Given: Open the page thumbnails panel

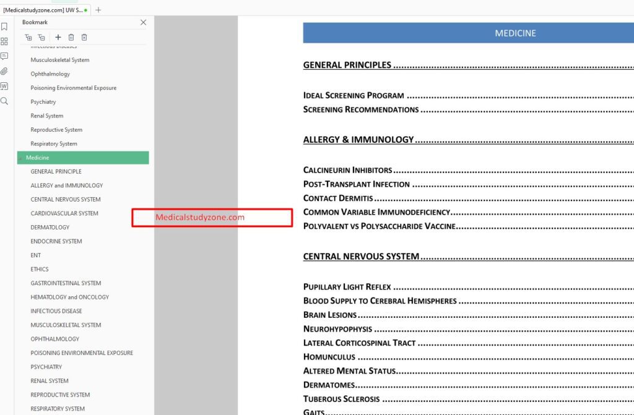Looking at the screenshot, I should pos(4,41).
